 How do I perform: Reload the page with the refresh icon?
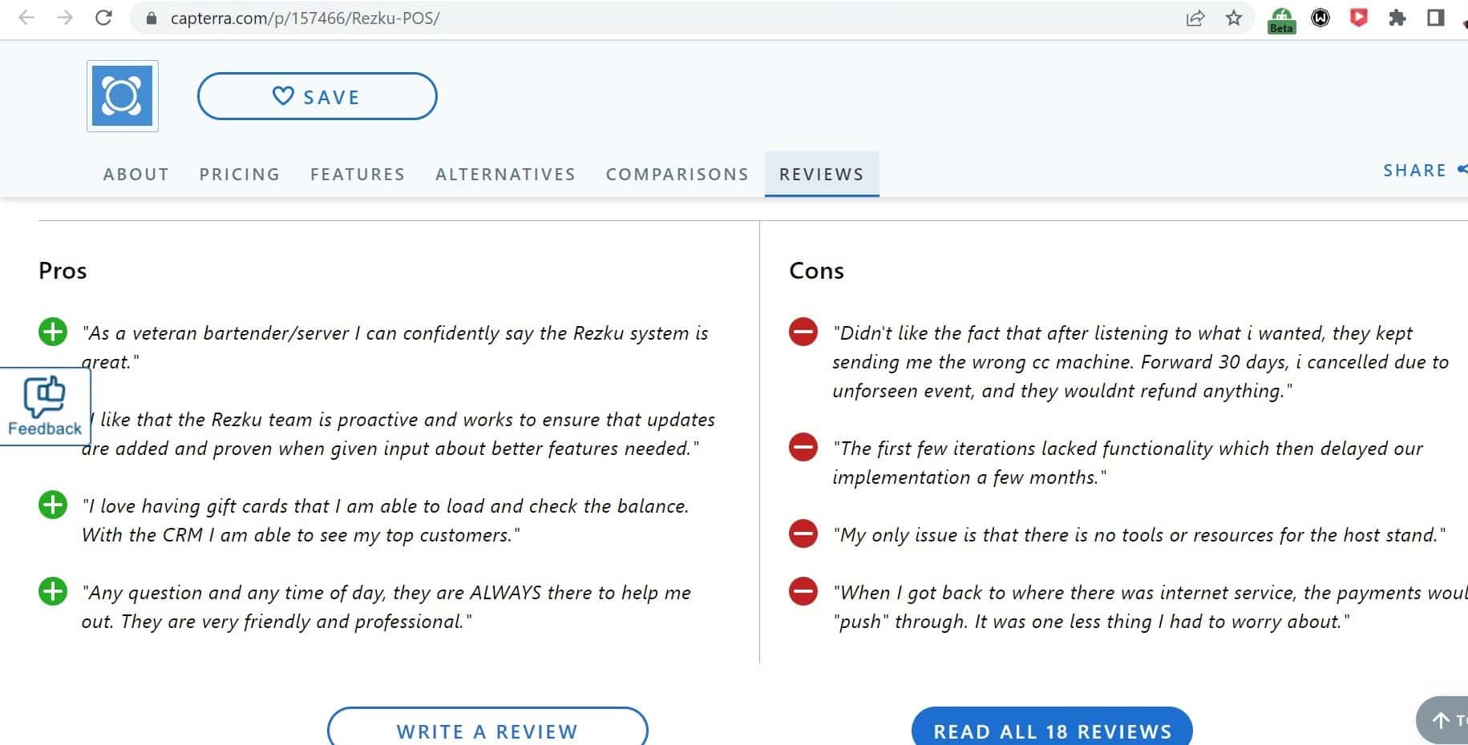tap(103, 18)
